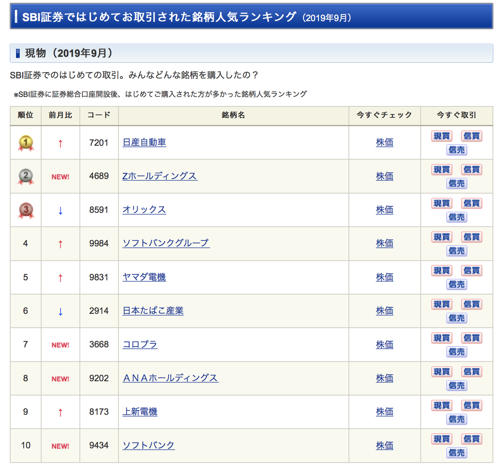Click 信売 button for ヤマダ電機
The width and height of the screenshot is (498, 468).
[x=457, y=284]
